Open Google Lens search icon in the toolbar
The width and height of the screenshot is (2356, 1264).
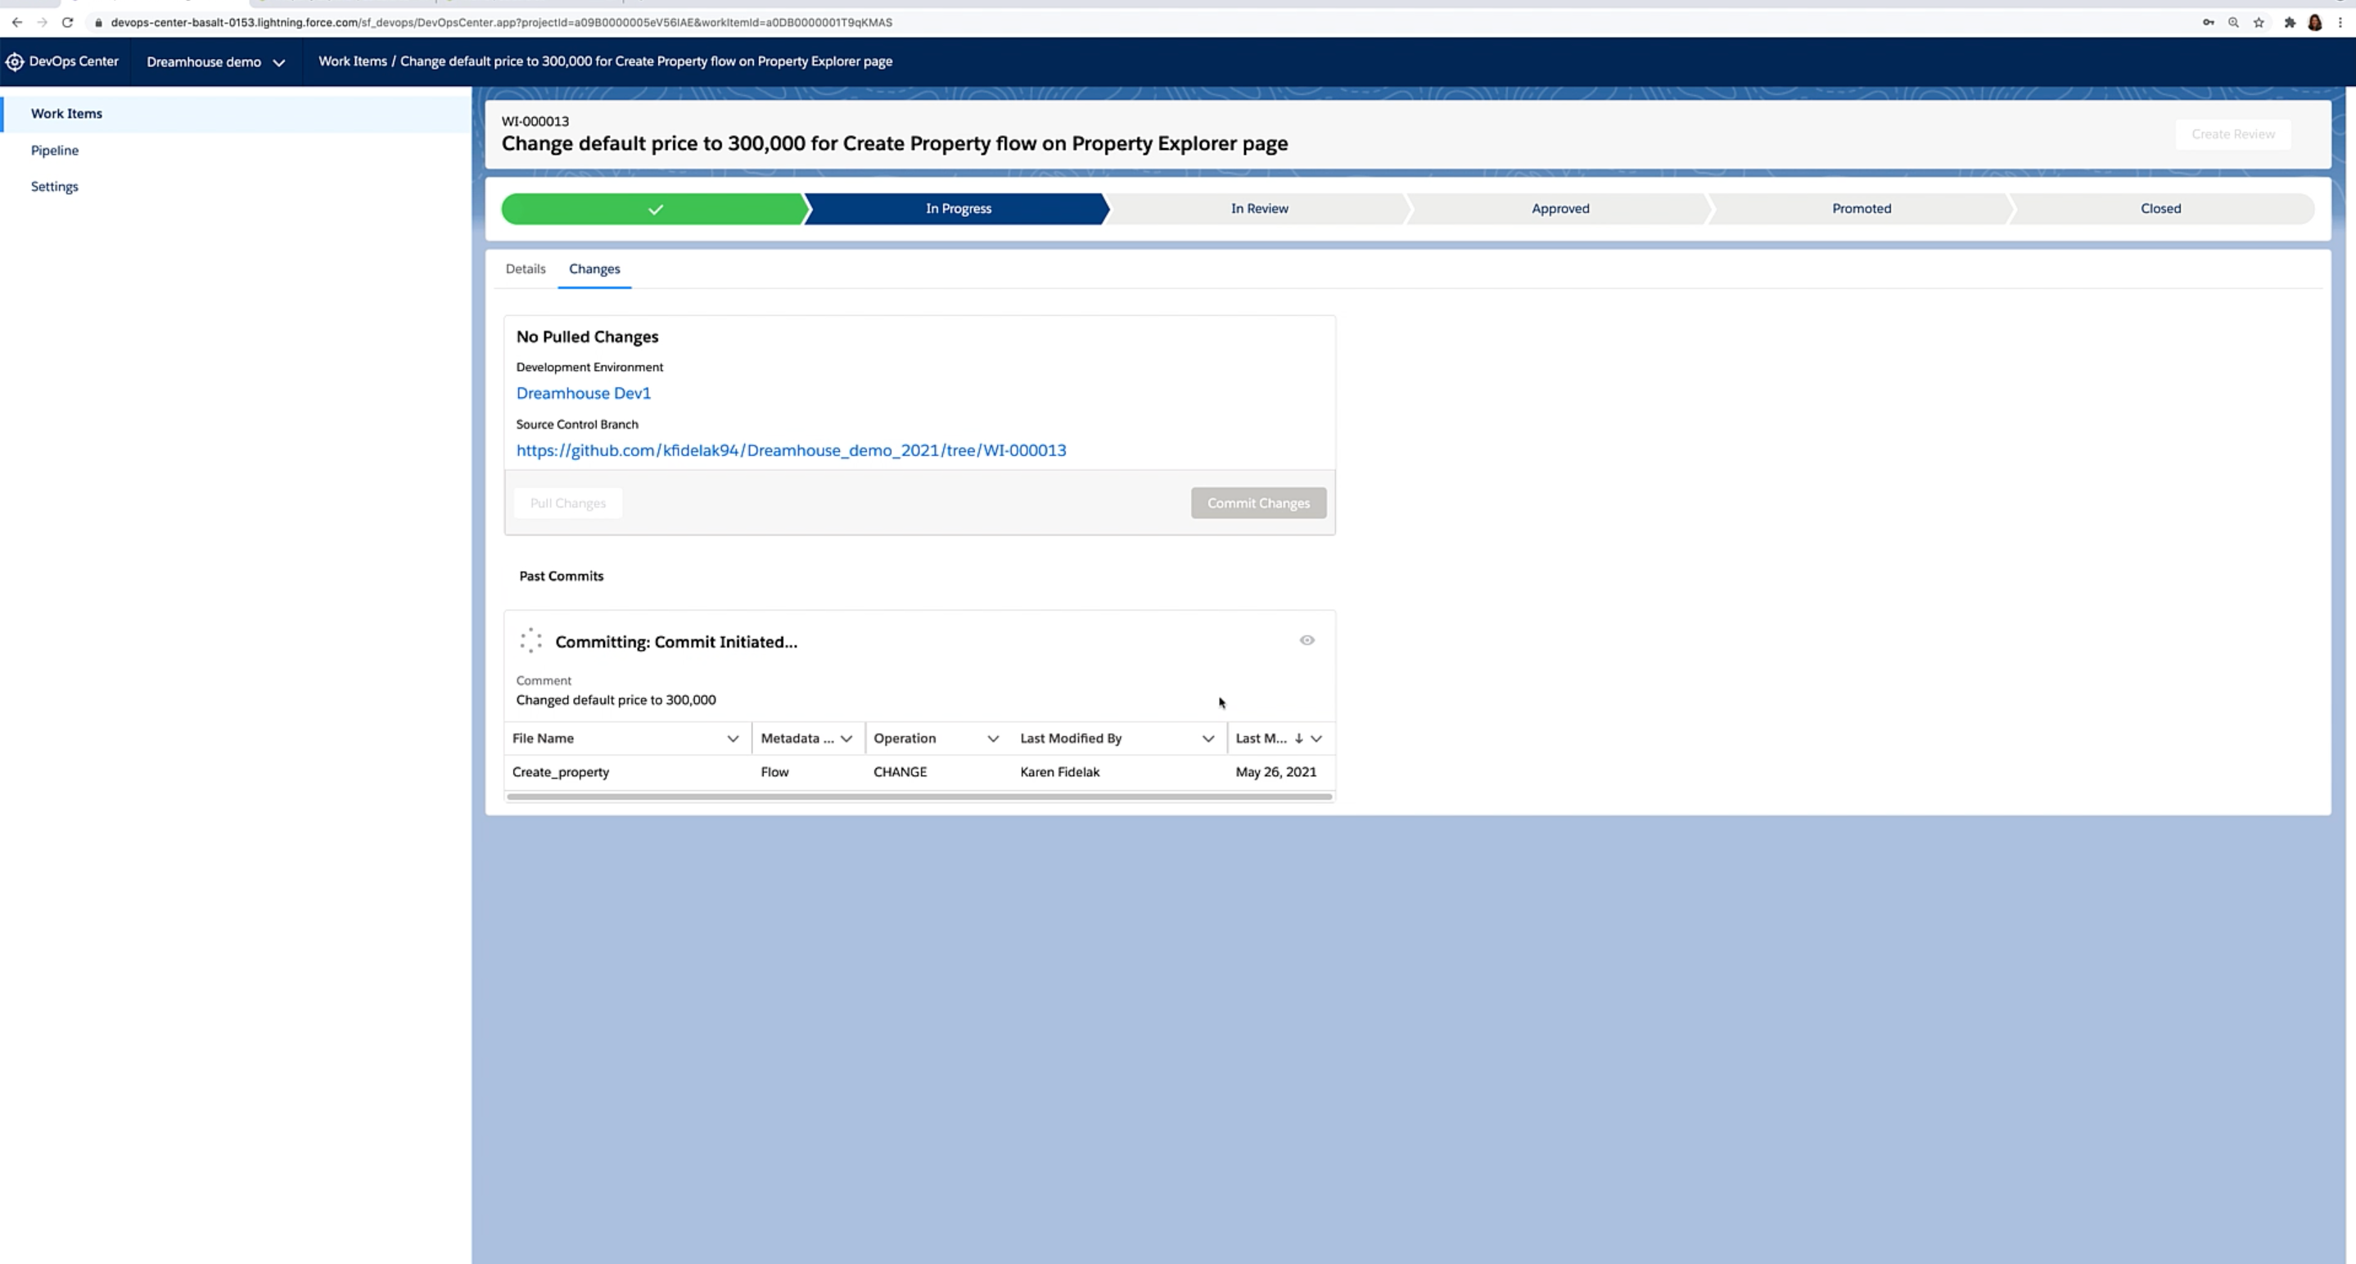click(x=2233, y=22)
